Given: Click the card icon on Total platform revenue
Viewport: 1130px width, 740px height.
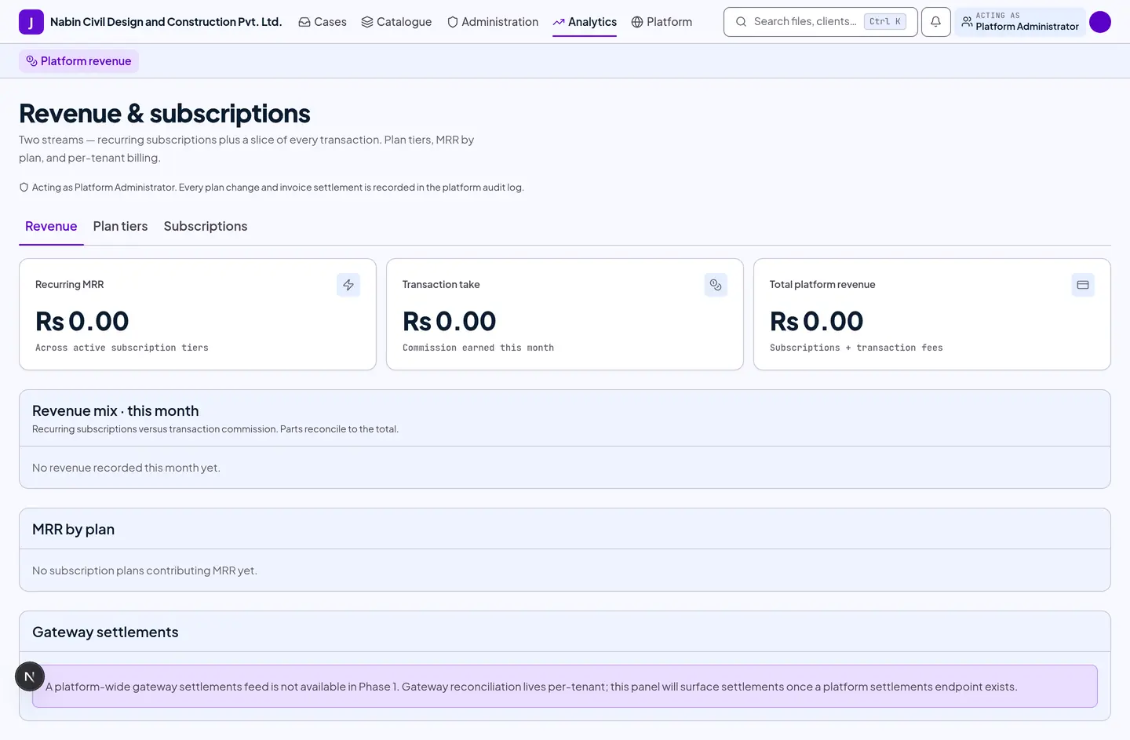Looking at the screenshot, I should [x=1083, y=285].
